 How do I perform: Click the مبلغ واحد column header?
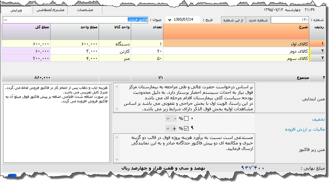[74, 32]
